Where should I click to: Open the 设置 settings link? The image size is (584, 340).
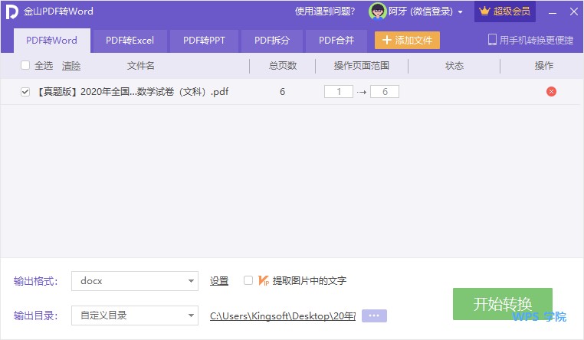coord(219,281)
